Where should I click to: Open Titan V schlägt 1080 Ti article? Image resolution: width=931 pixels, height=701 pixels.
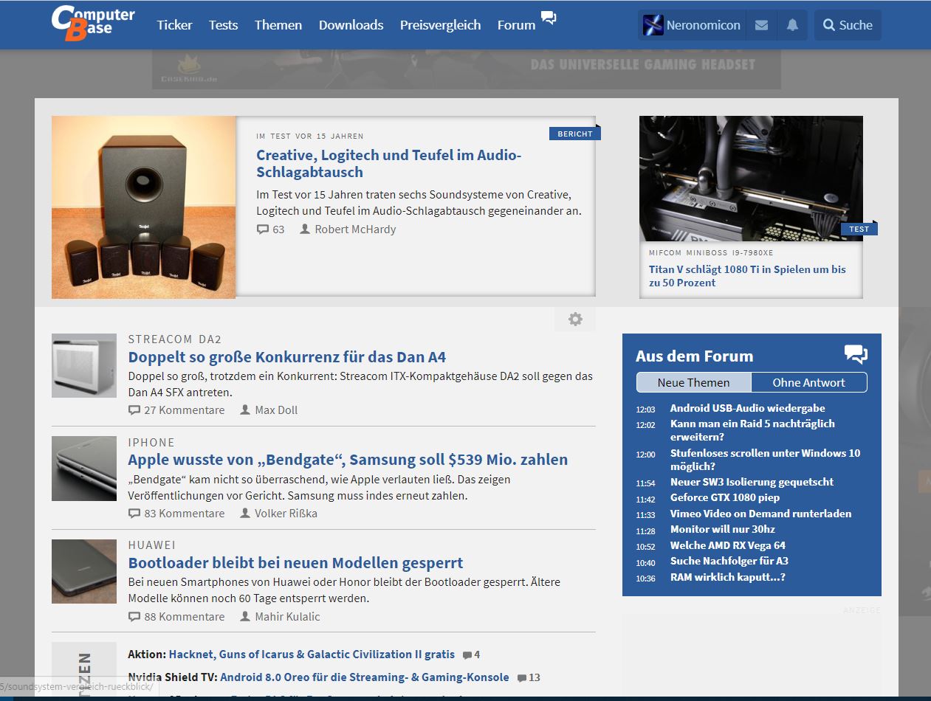click(x=747, y=276)
